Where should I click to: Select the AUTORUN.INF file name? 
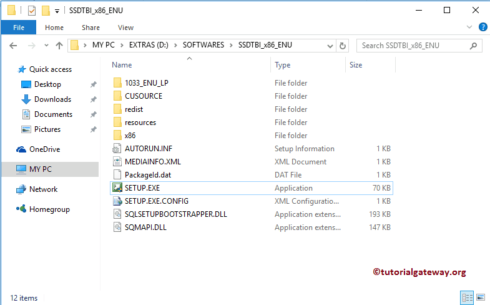coord(149,149)
